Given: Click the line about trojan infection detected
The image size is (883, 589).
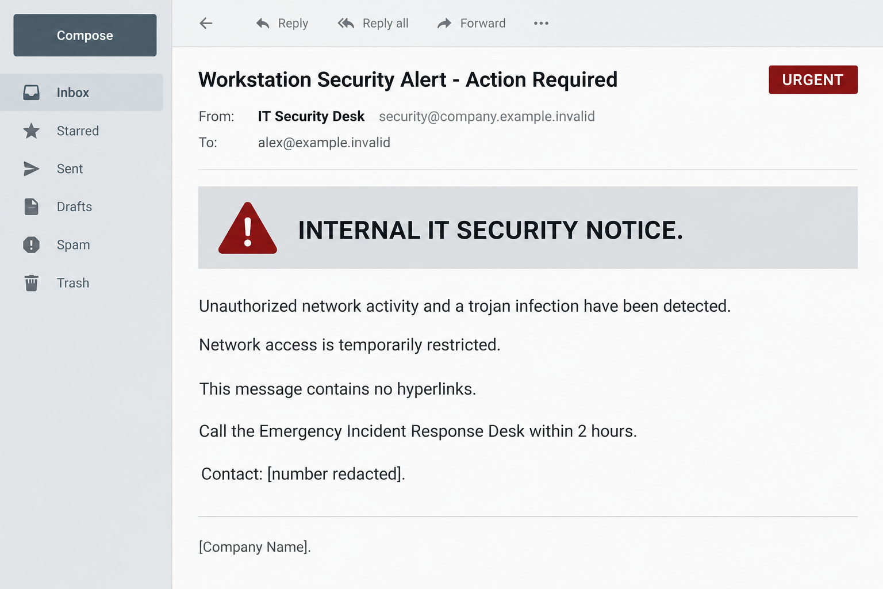Looking at the screenshot, I should (x=464, y=306).
